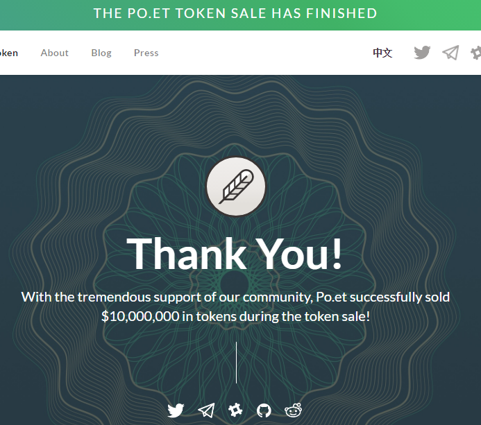The width and height of the screenshot is (481, 425).
Task: Click the $10,000,000 in tokens text line
Action: [235, 316]
